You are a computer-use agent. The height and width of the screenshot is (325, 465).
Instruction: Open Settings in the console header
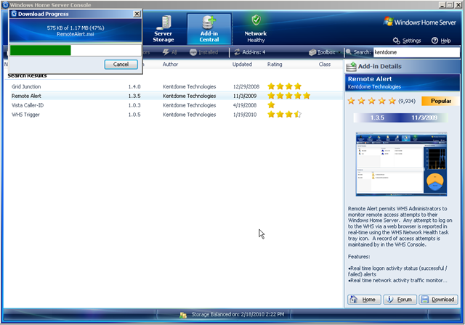[407, 41]
